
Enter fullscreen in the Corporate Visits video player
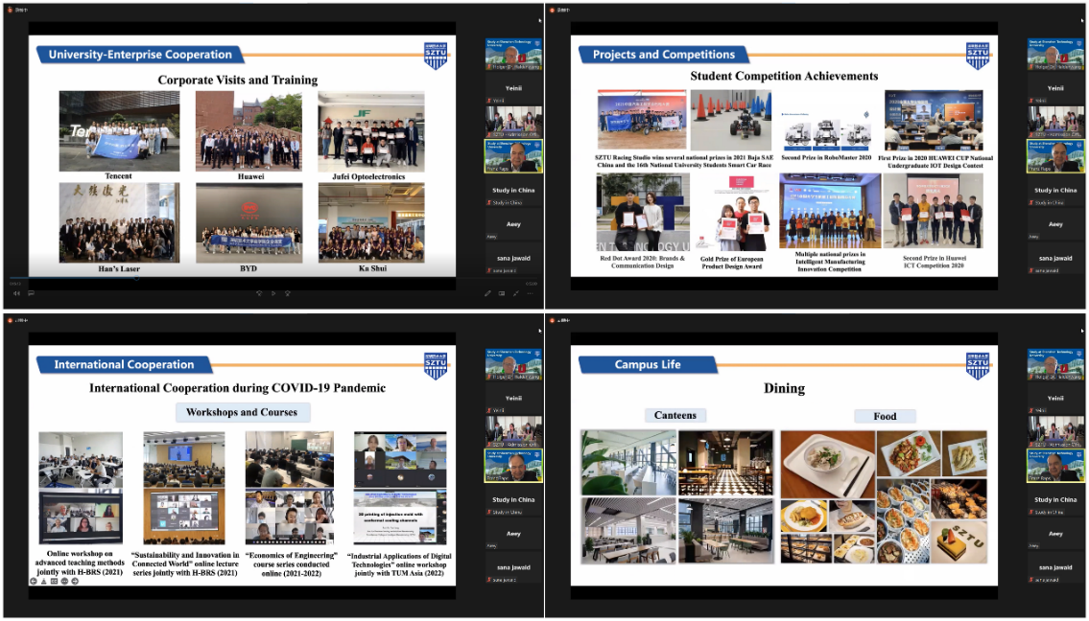515,293
